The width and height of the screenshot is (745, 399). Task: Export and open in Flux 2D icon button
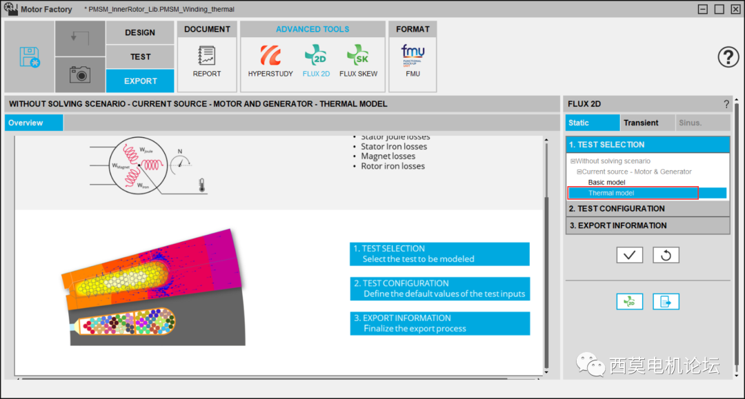[x=630, y=301]
